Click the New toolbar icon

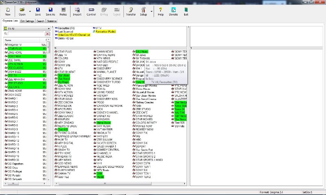tap(8, 11)
